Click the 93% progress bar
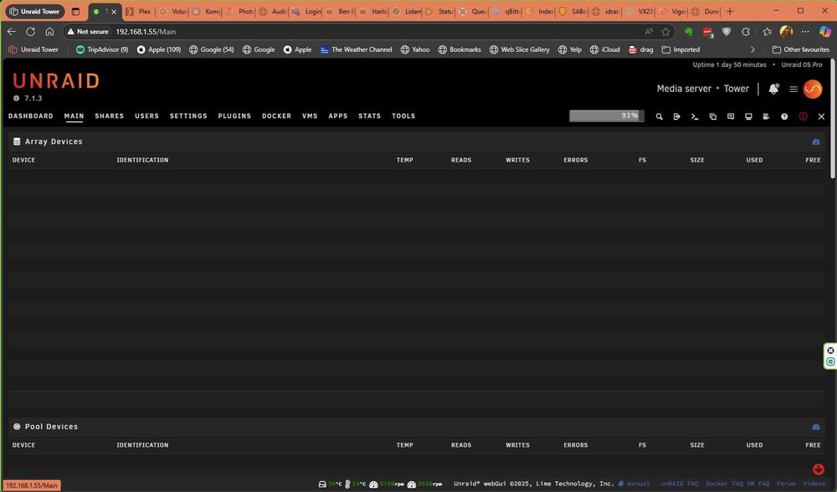 tap(606, 115)
